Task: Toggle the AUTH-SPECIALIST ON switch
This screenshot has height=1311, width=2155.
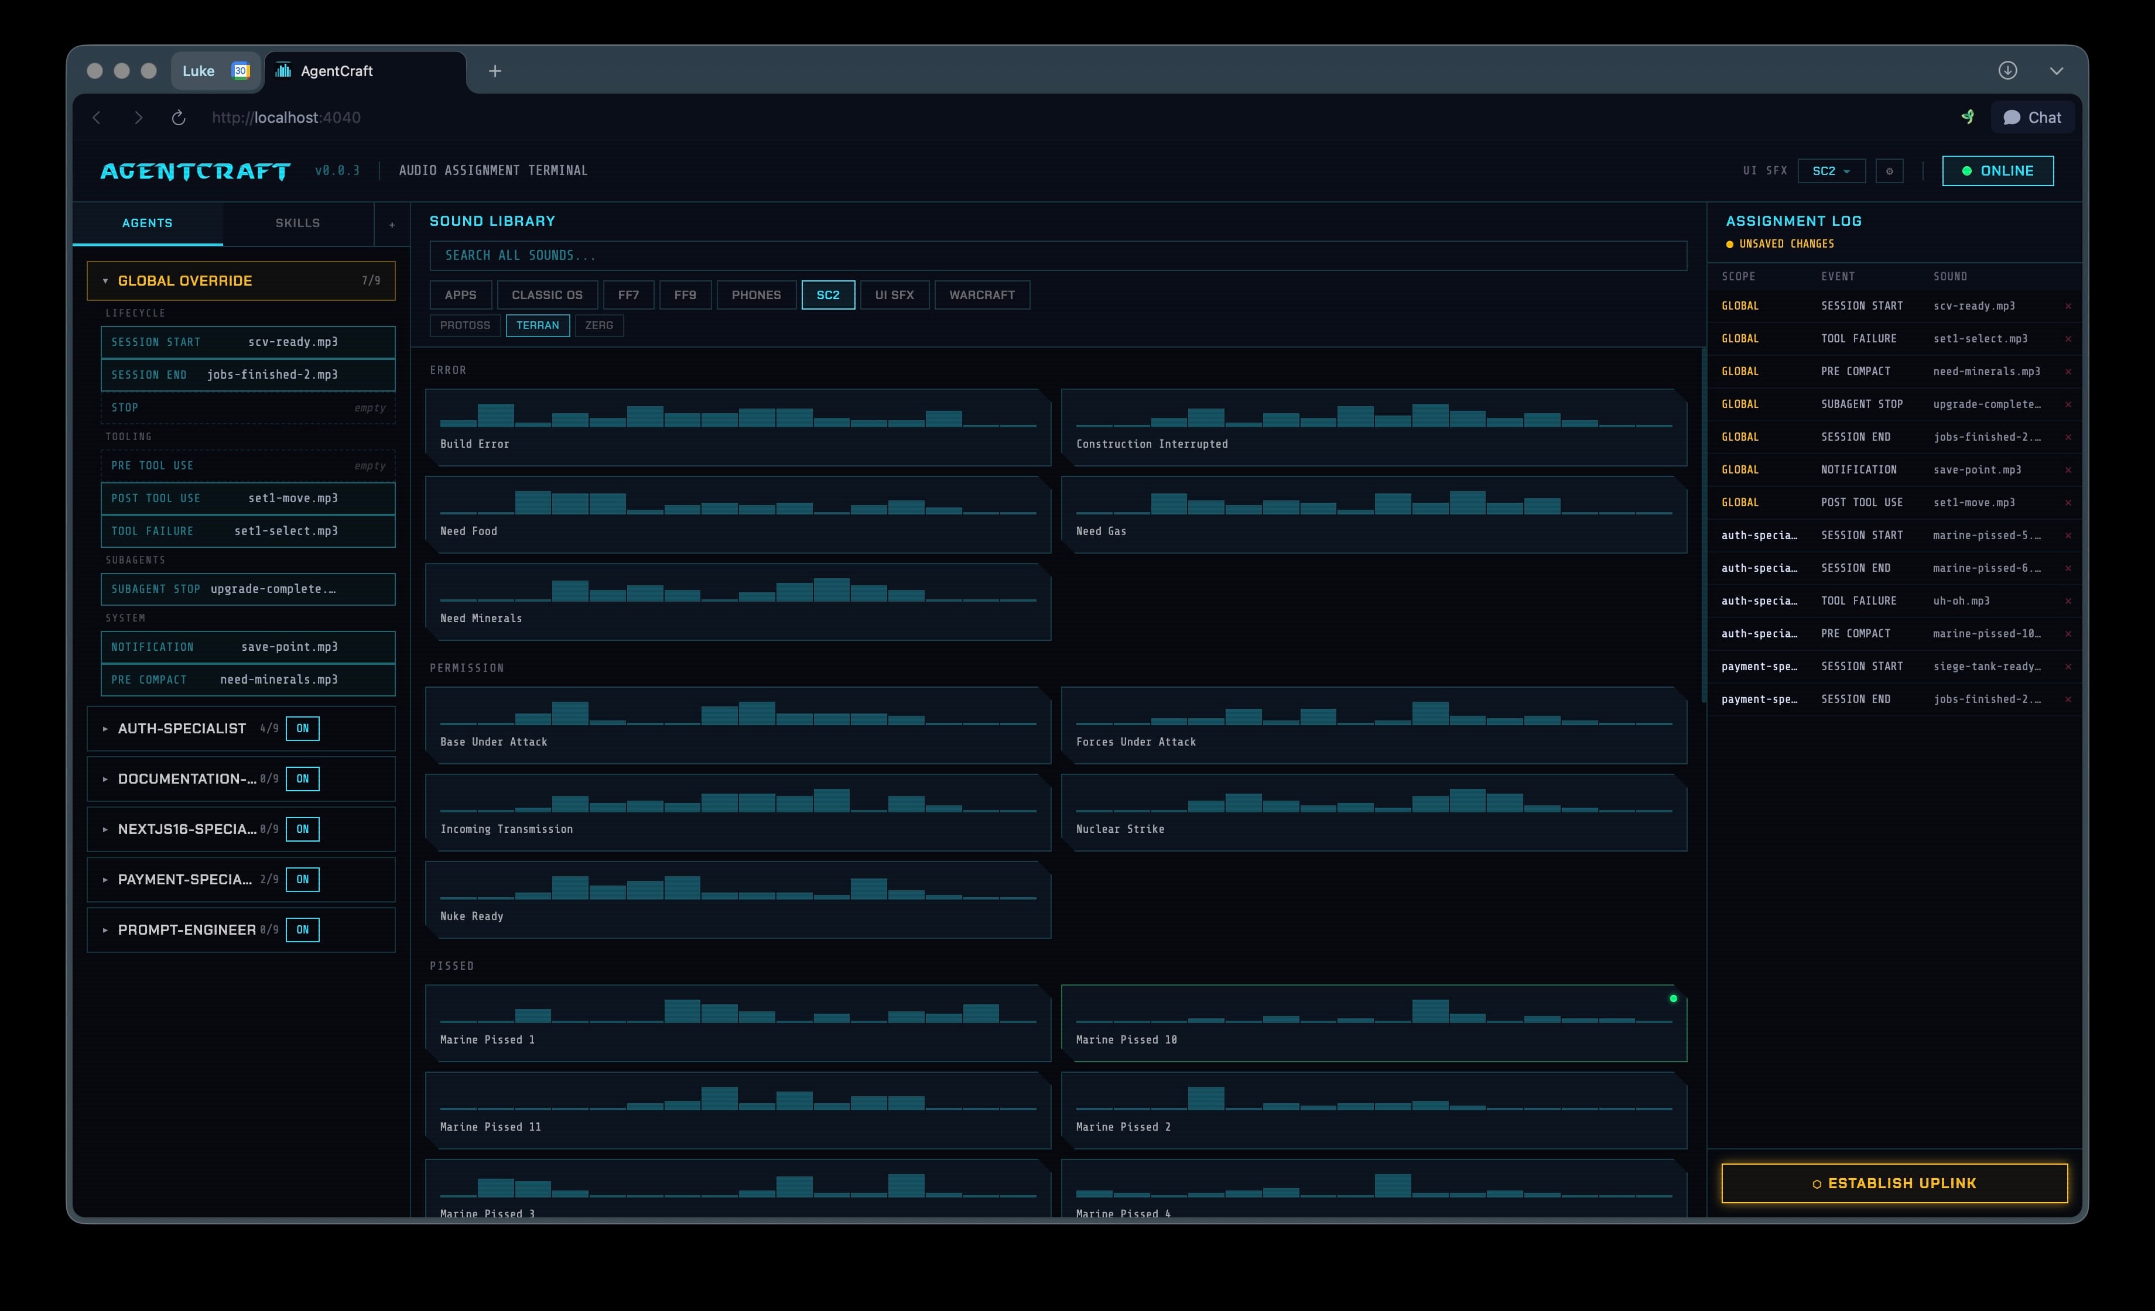Action: [x=303, y=729]
